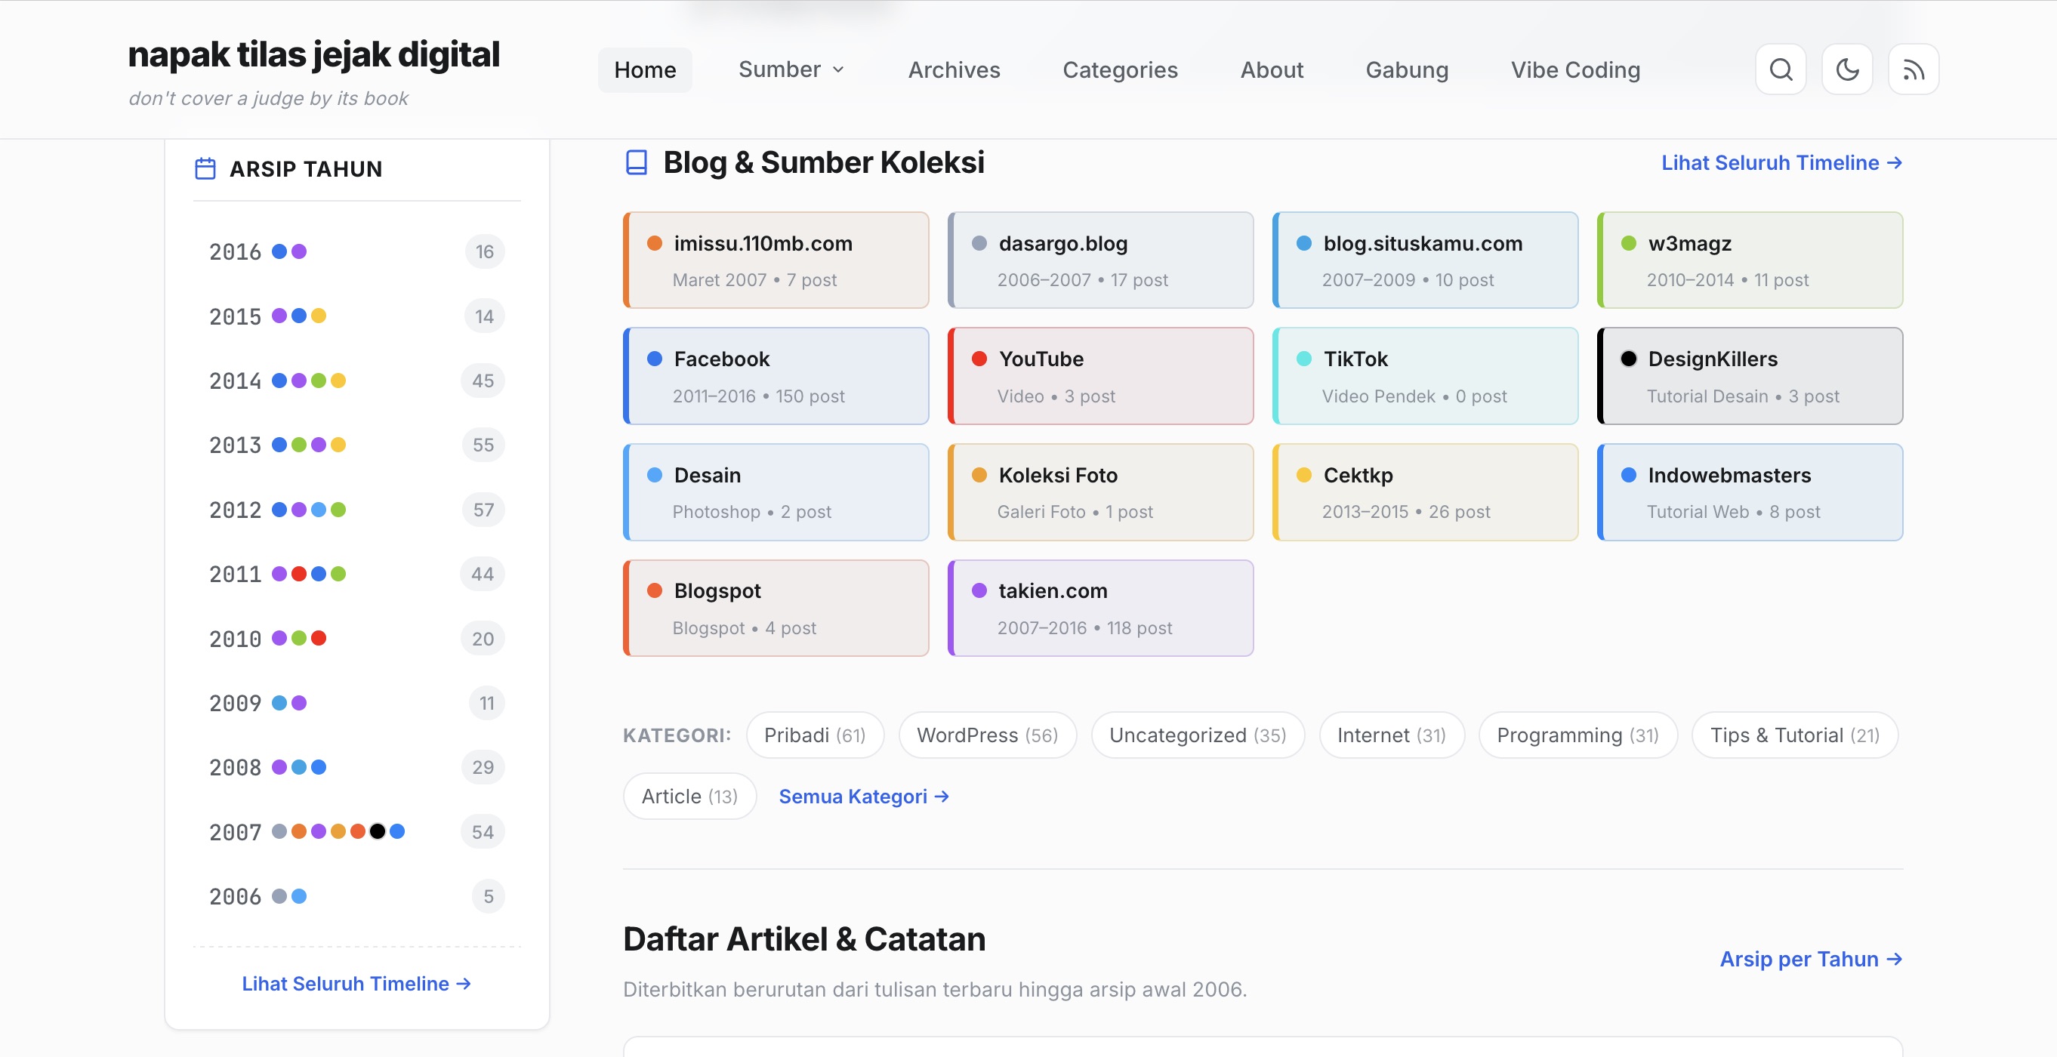Open the 2014 archive year row
The image size is (2057, 1057).
(357, 381)
